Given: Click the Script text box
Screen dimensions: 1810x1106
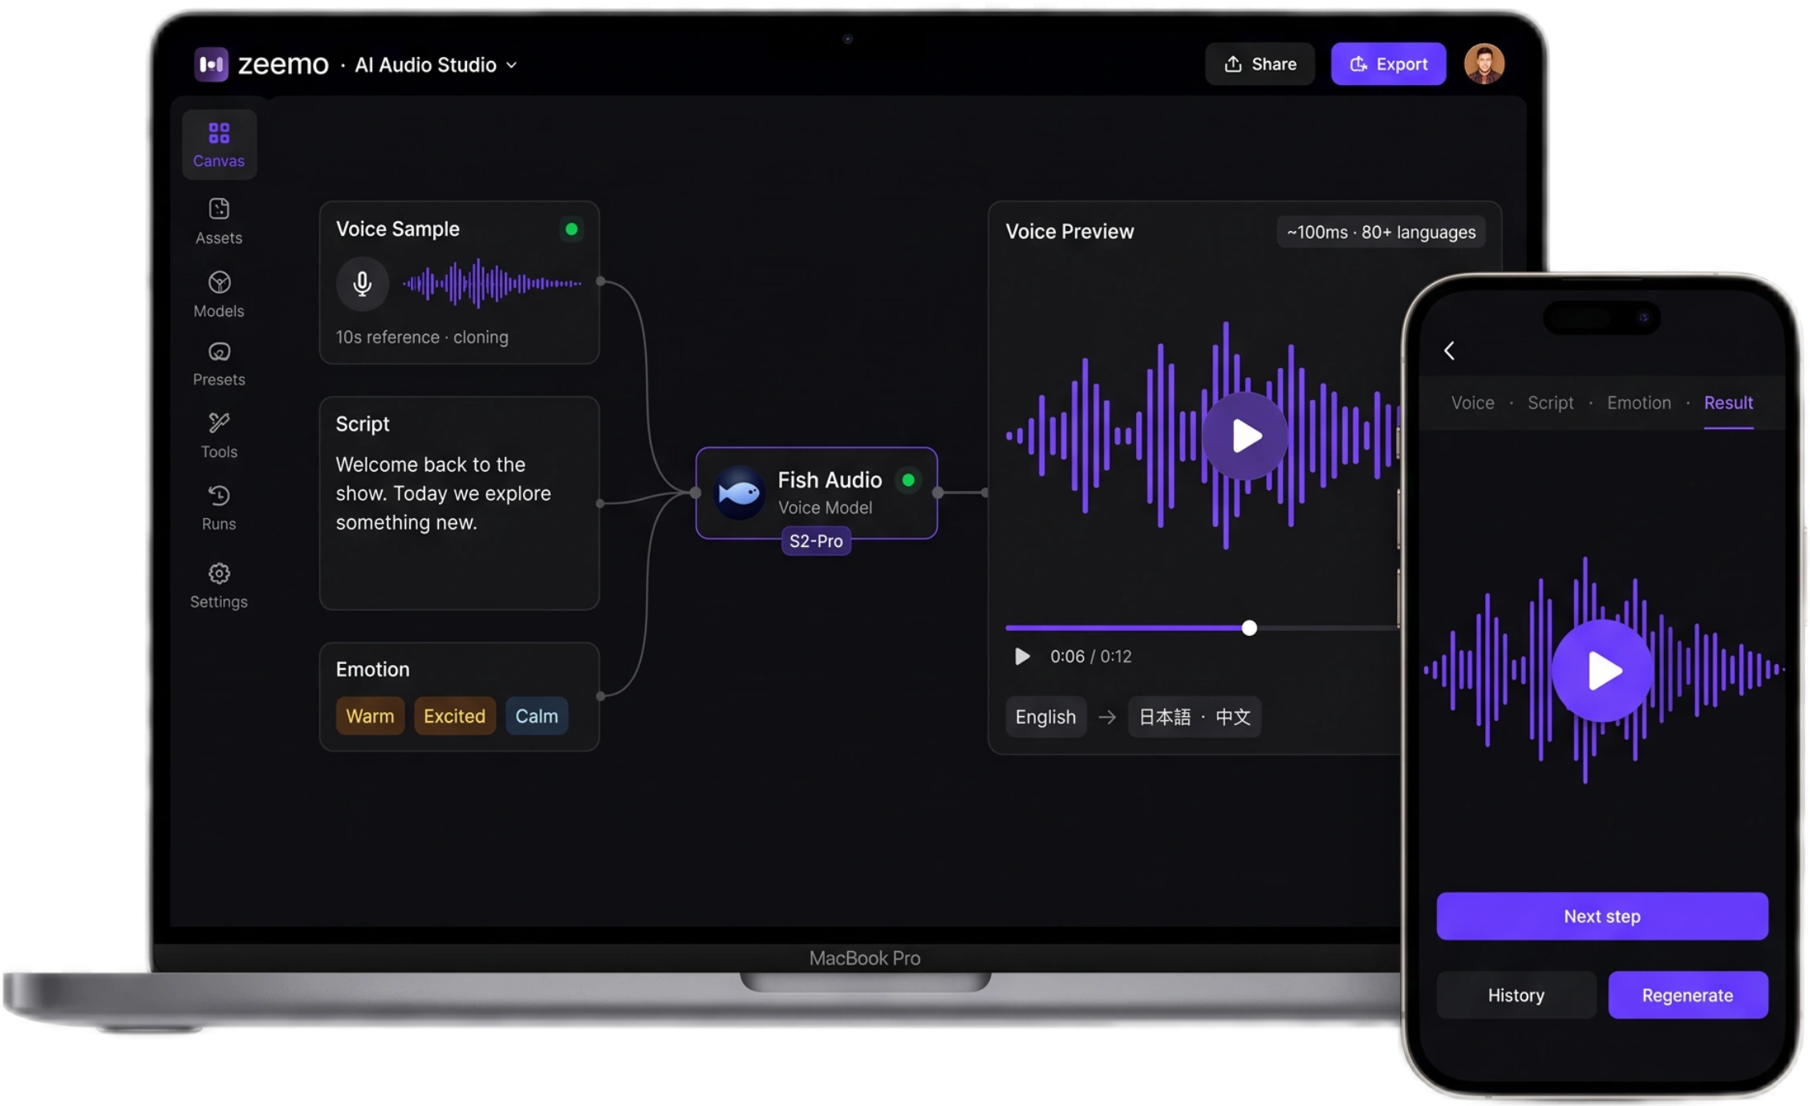Looking at the screenshot, I should pos(460,503).
